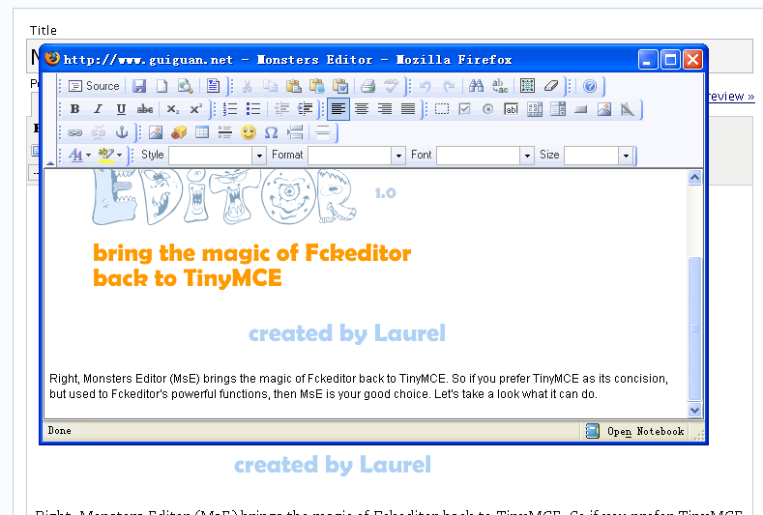
Task: Switch to Source view
Action: pos(94,86)
